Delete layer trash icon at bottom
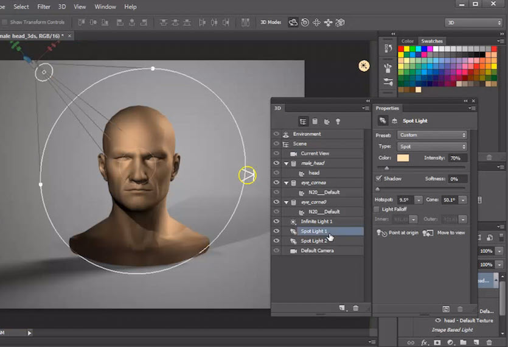Screen dimensions: 508x347 (x=489, y=343)
